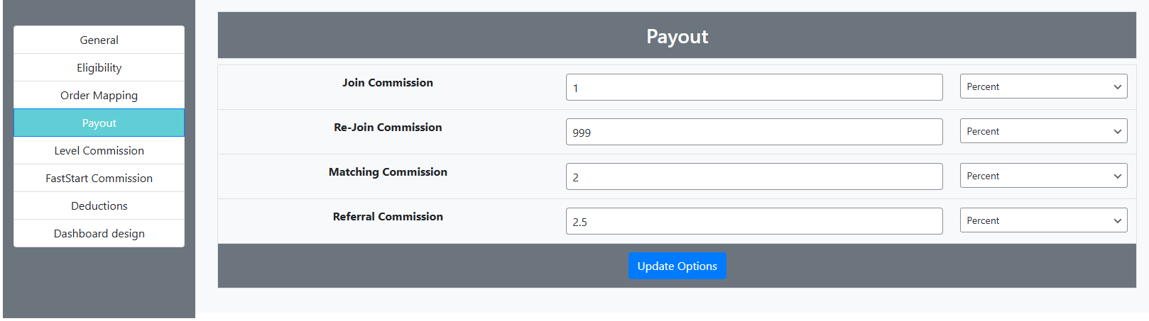Screen dimensions: 1149x321
Task: Focus the Matching Commission input field
Action: (753, 177)
